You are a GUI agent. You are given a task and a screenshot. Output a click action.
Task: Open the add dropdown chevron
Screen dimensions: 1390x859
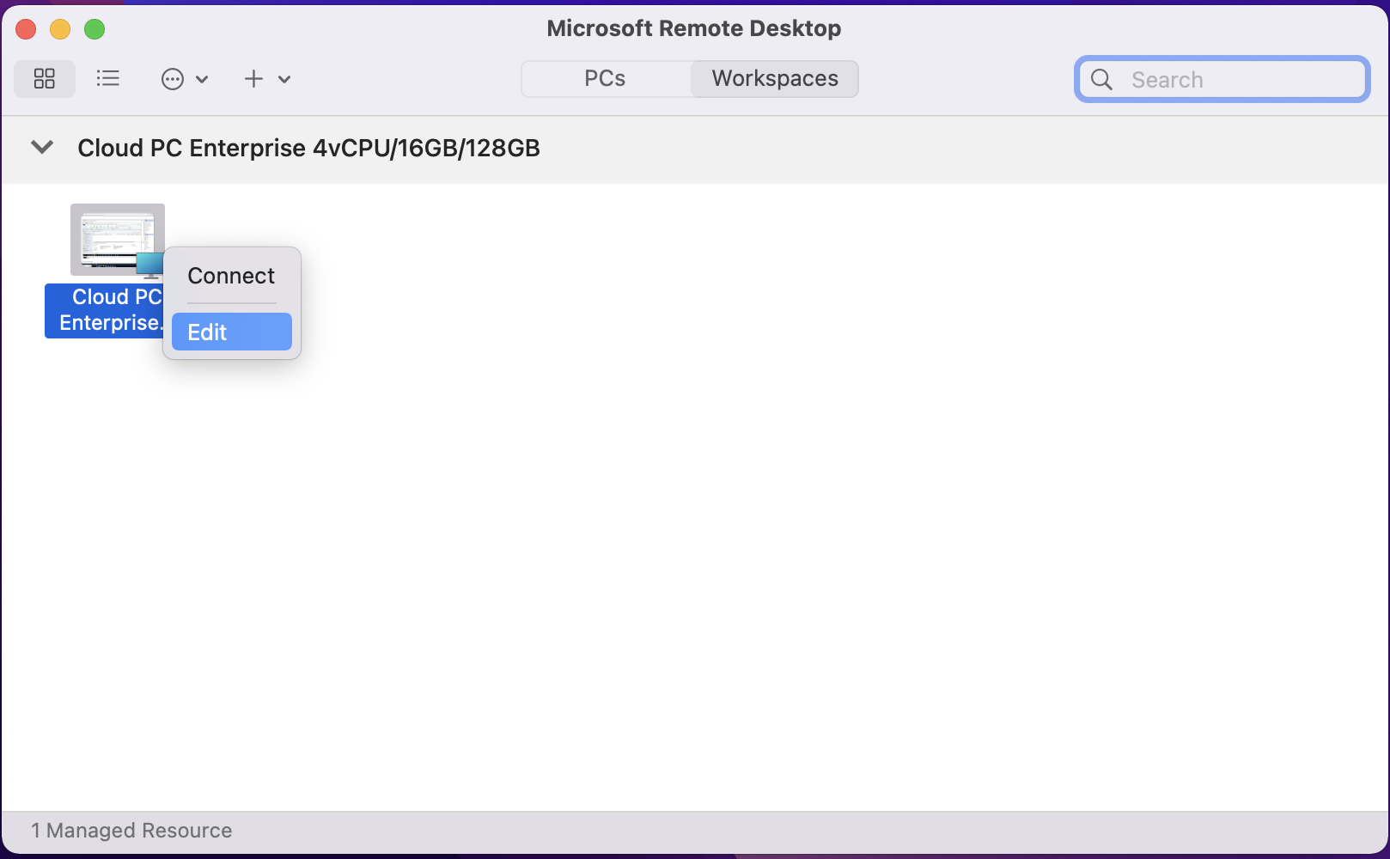(x=284, y=80)
